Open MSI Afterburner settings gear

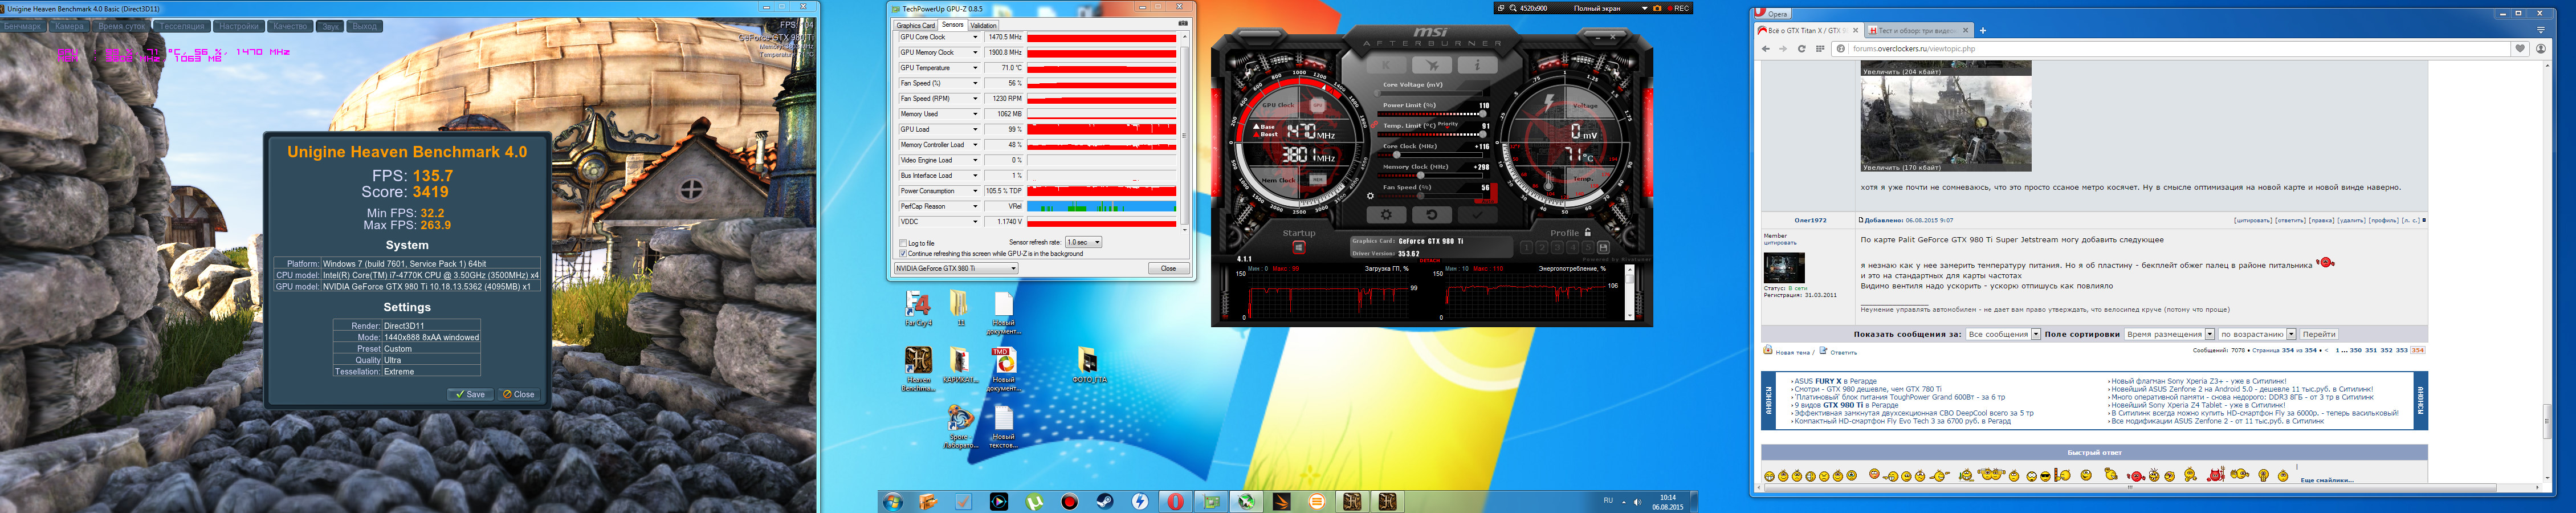[1386, 215]
